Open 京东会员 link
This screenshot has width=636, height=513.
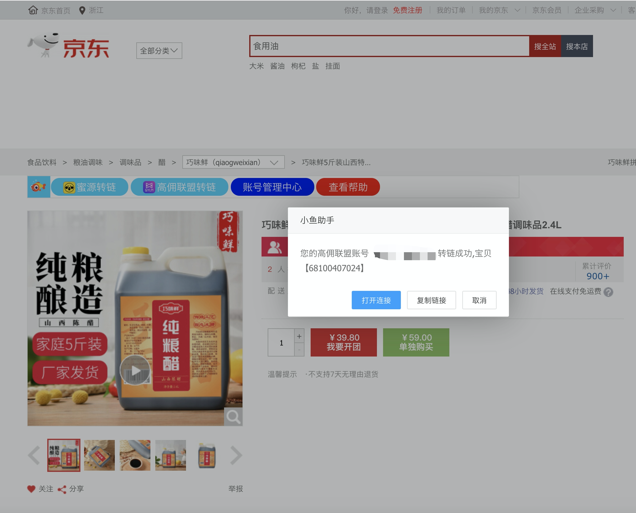pos(547,10)
